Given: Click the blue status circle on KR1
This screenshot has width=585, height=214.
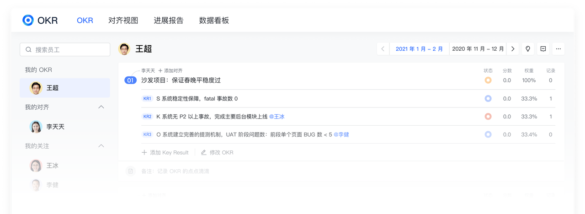Looking at the screenshot, I should click(488, 99).
